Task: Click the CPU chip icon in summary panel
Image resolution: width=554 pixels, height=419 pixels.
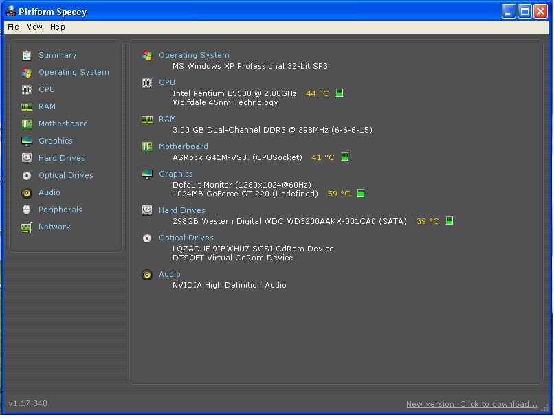Action: click(x=147, y=83)
